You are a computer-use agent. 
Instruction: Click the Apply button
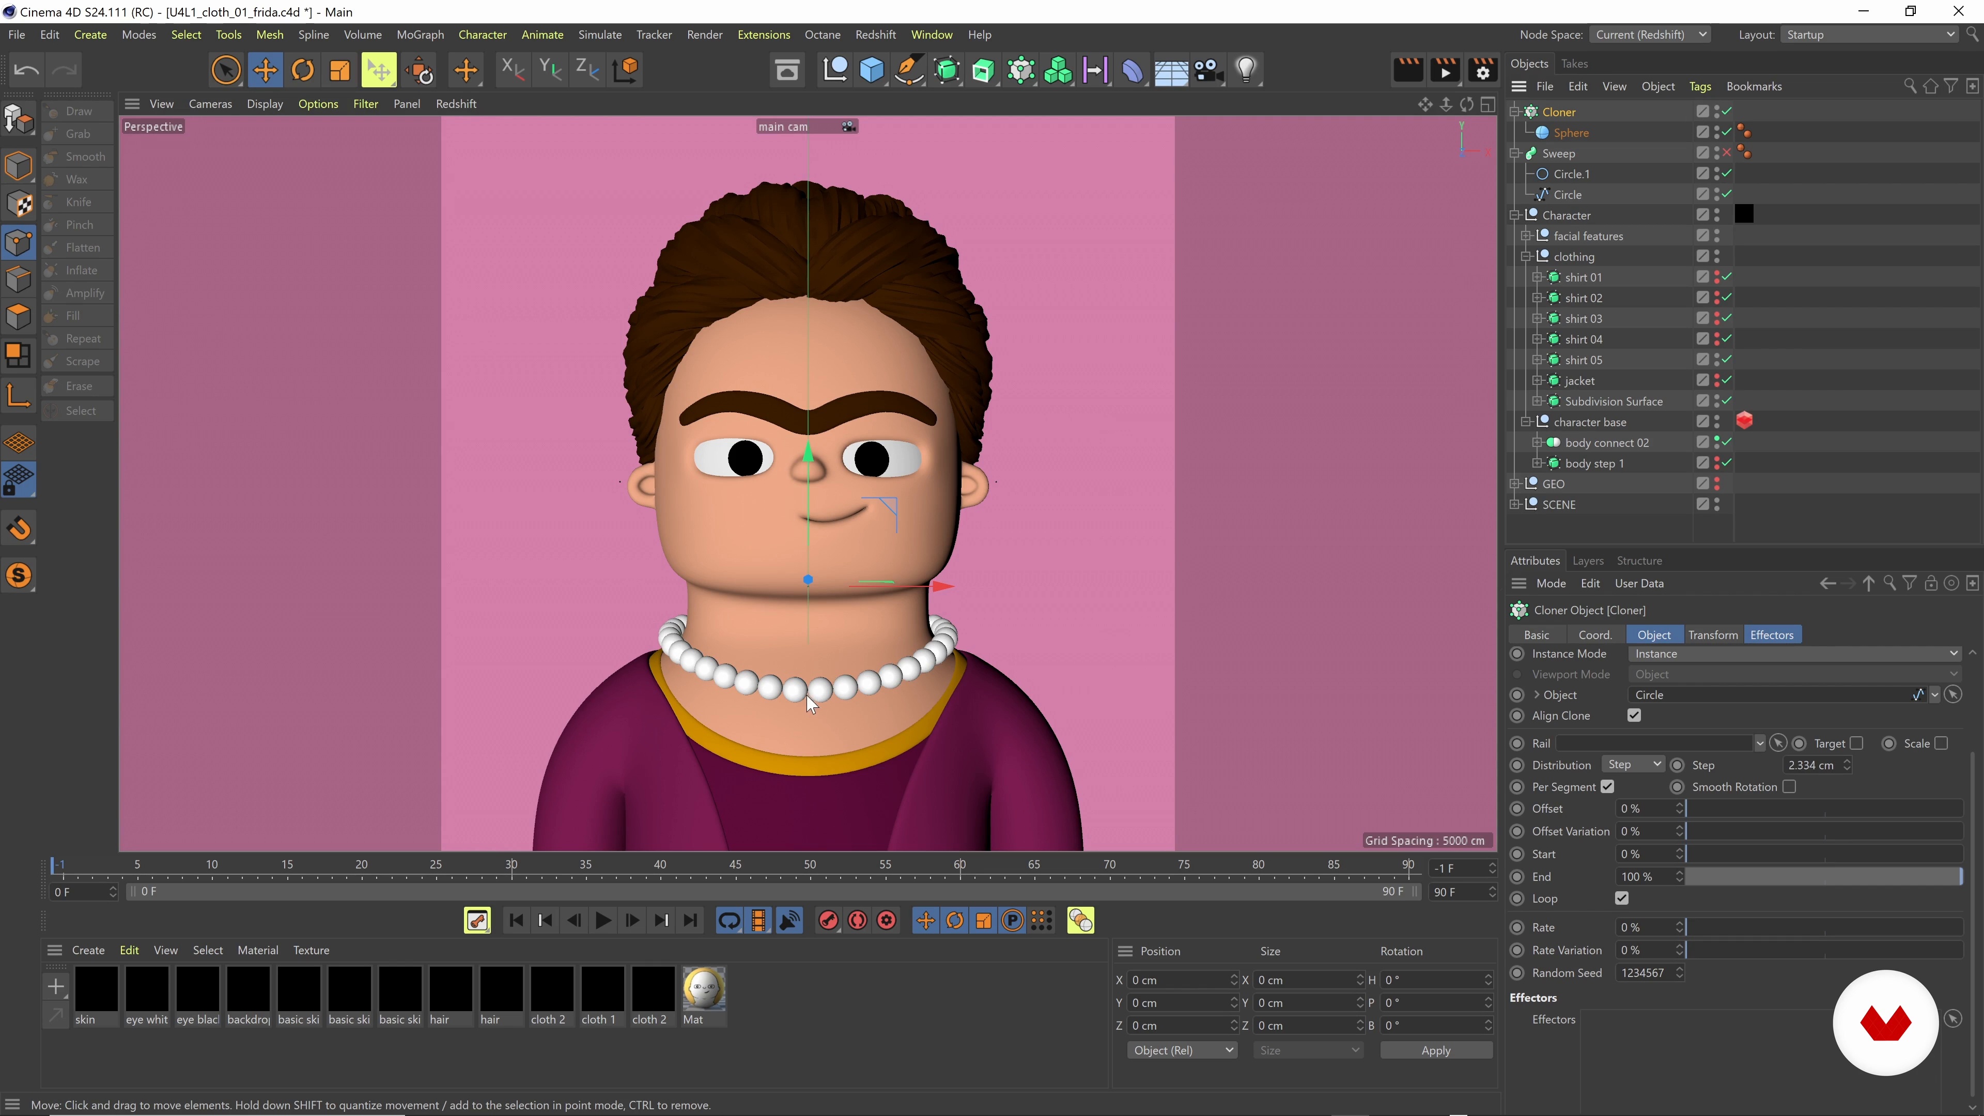(x=1436, y=1050)
